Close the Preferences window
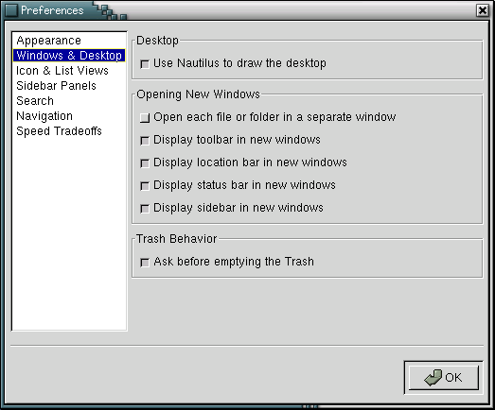 tap(483, 10)
